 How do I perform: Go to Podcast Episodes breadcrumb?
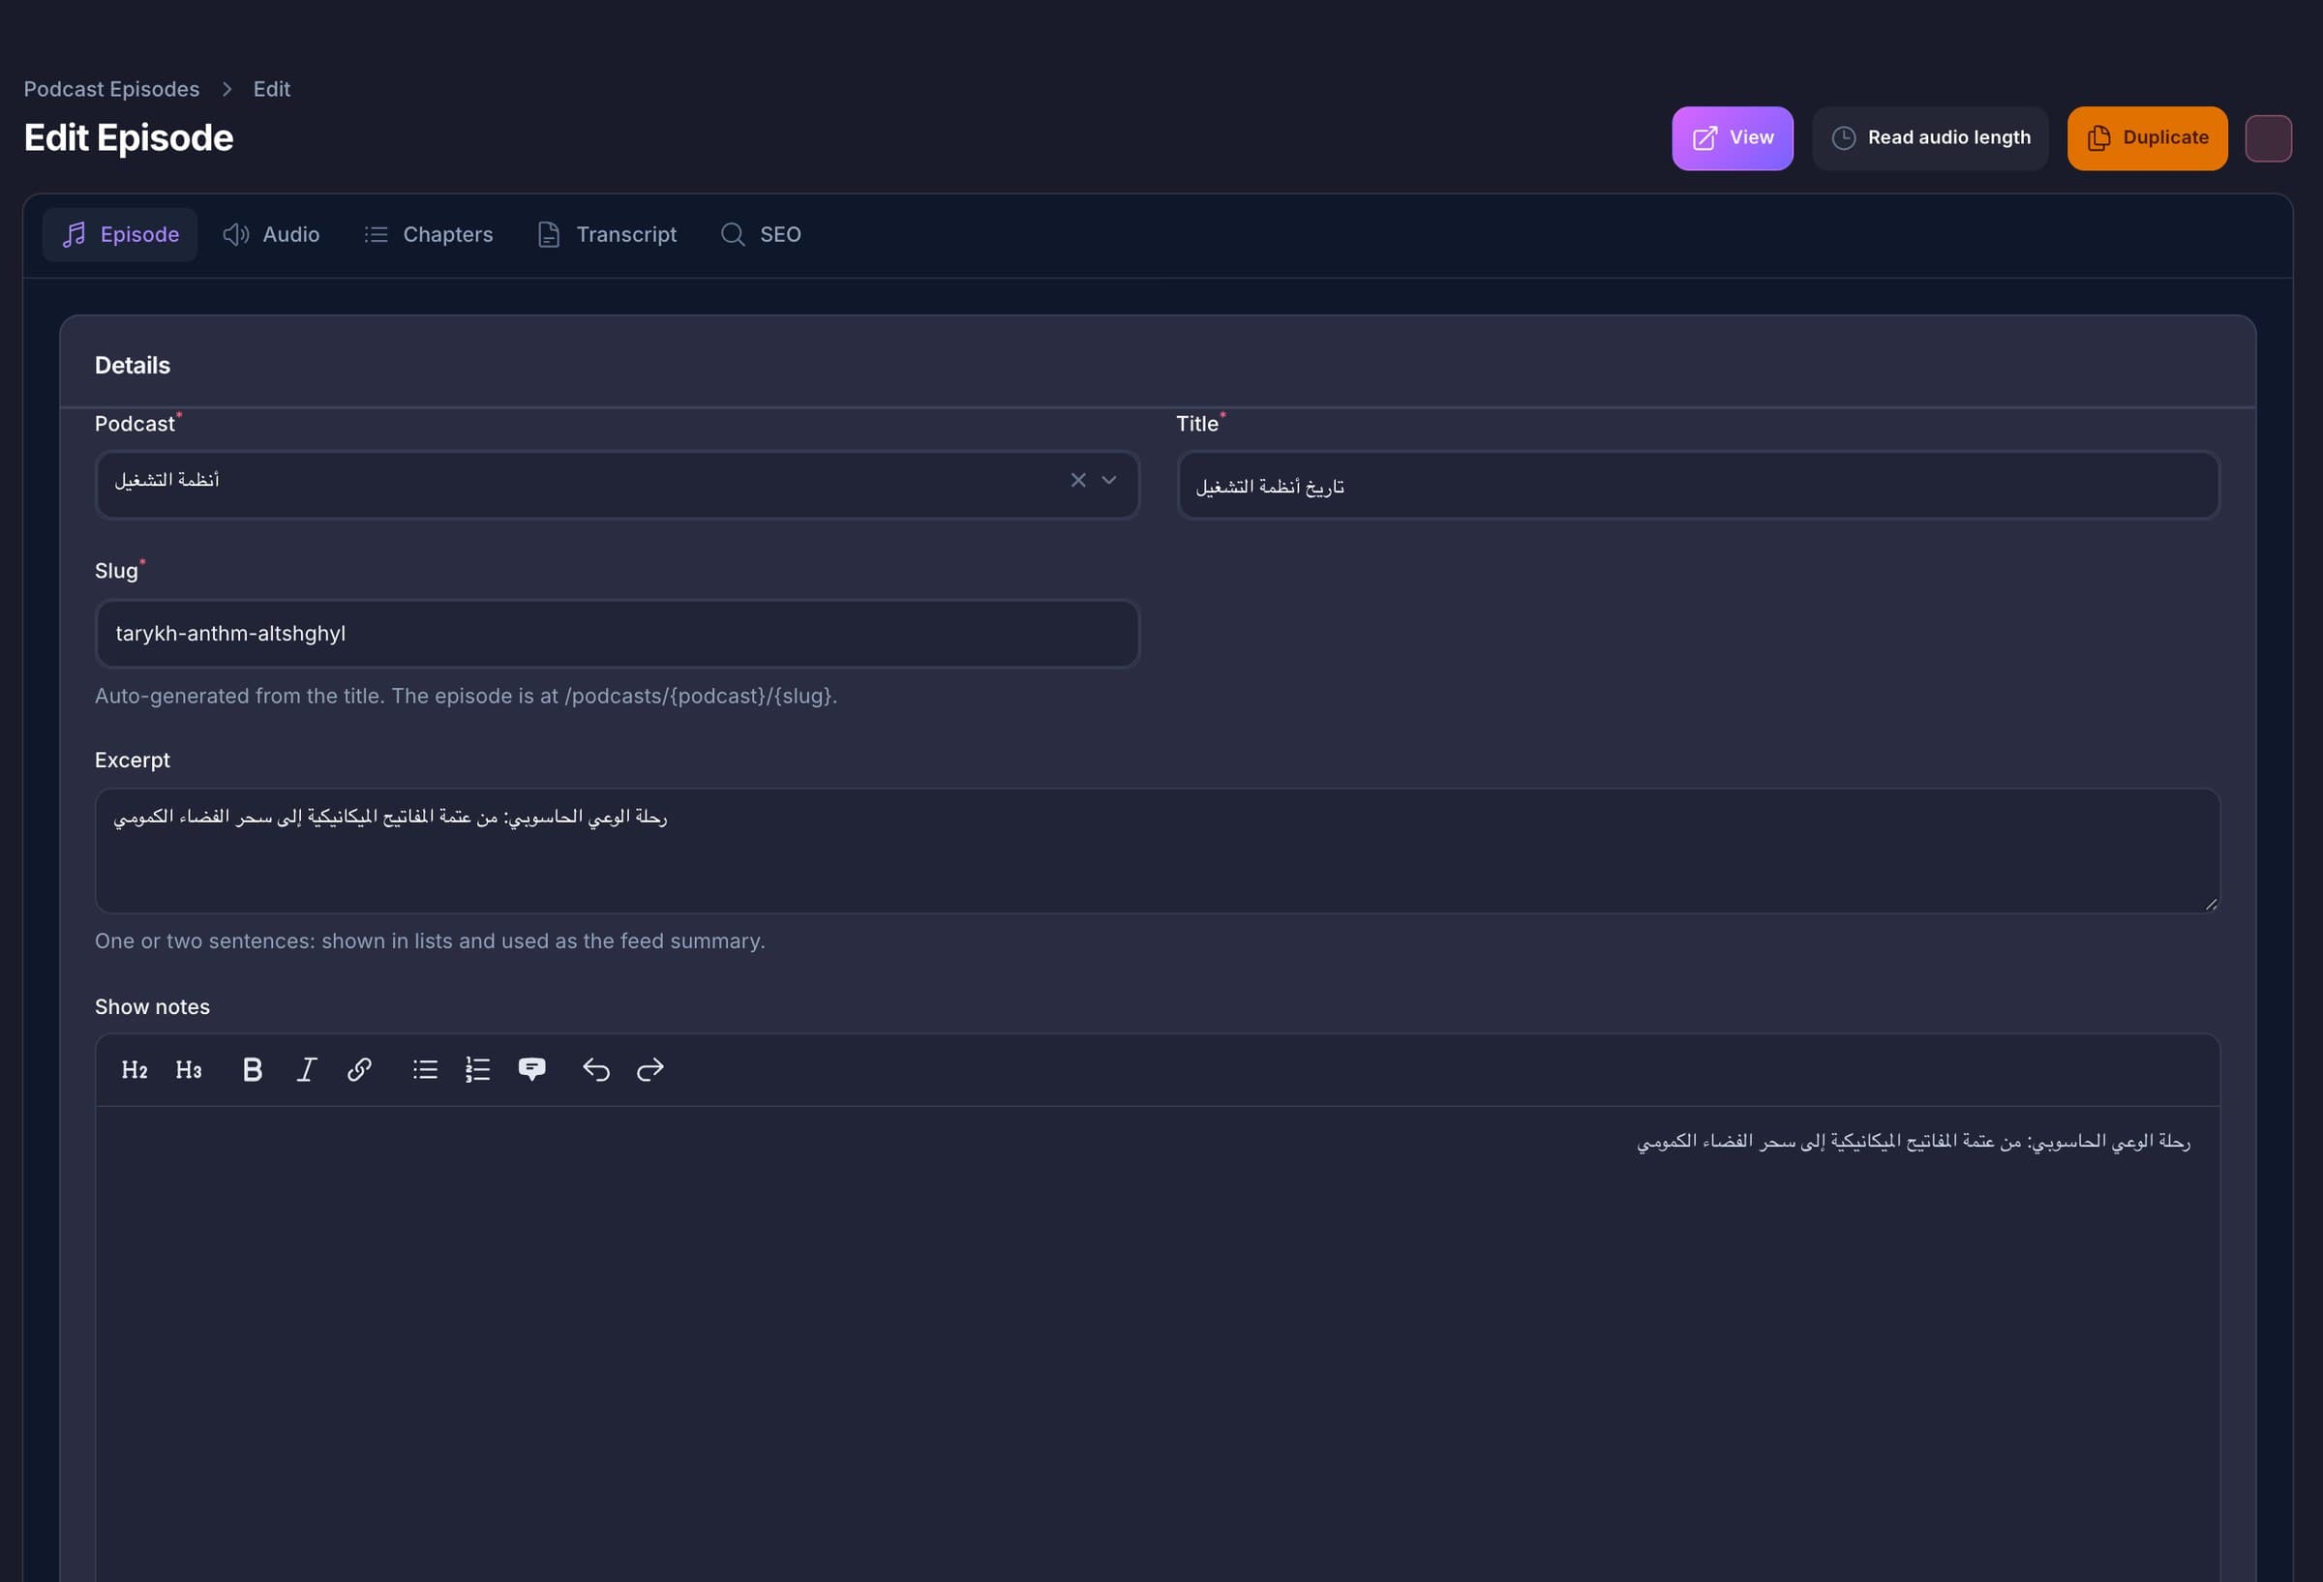112,89
